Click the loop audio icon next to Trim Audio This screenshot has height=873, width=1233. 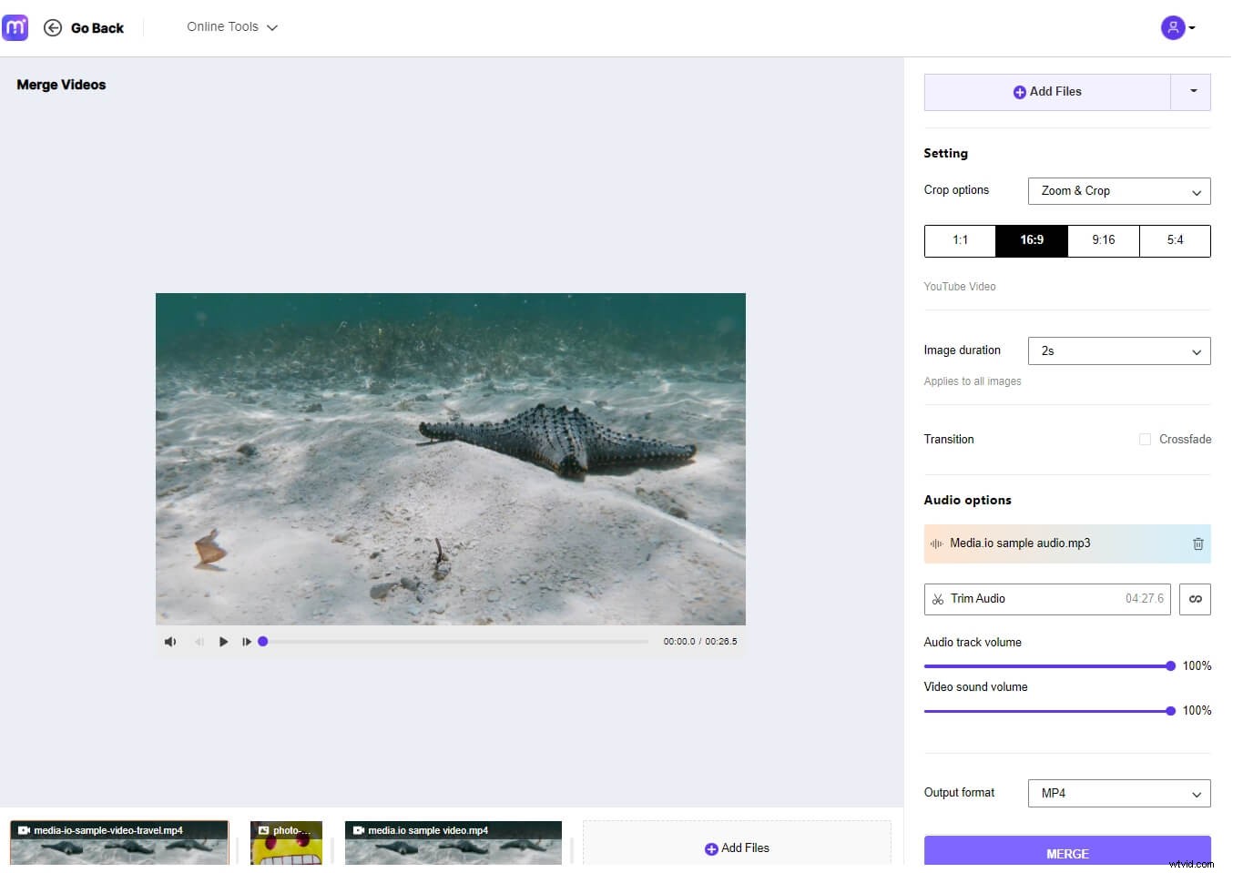click(1195, 599)
